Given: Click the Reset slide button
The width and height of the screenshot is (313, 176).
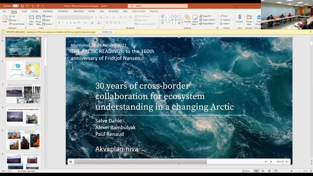Looking at the screenshot, I should click(46, 20).
